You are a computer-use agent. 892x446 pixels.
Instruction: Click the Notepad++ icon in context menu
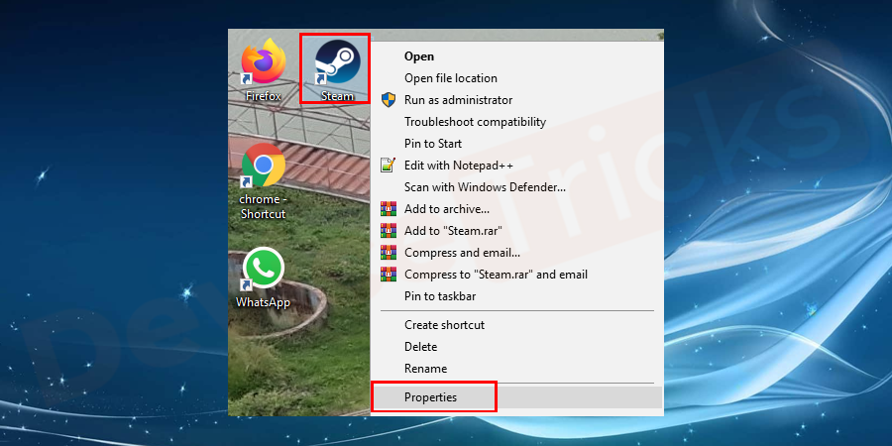388,166
